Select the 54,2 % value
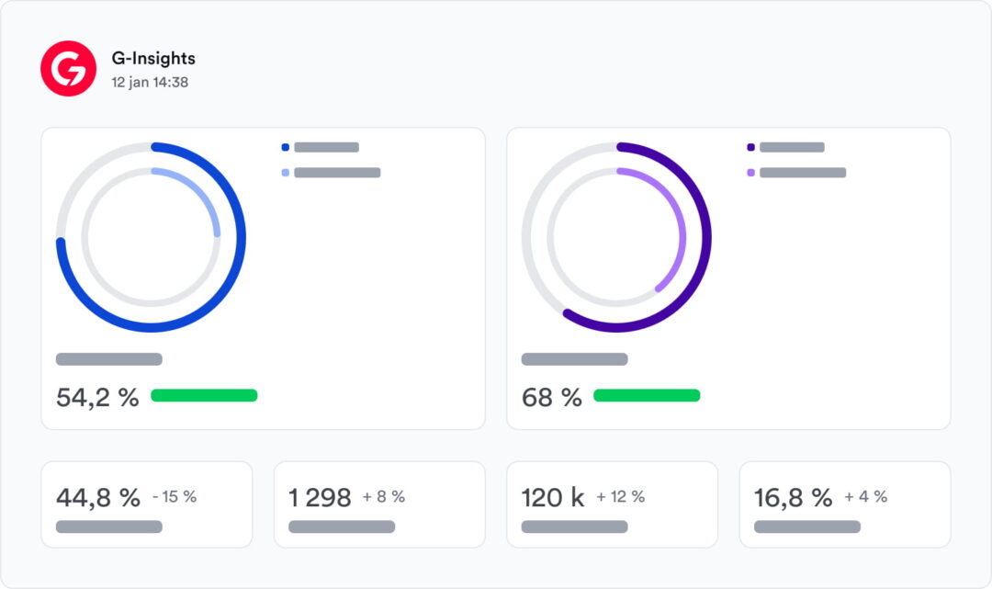 coord(97,397)
